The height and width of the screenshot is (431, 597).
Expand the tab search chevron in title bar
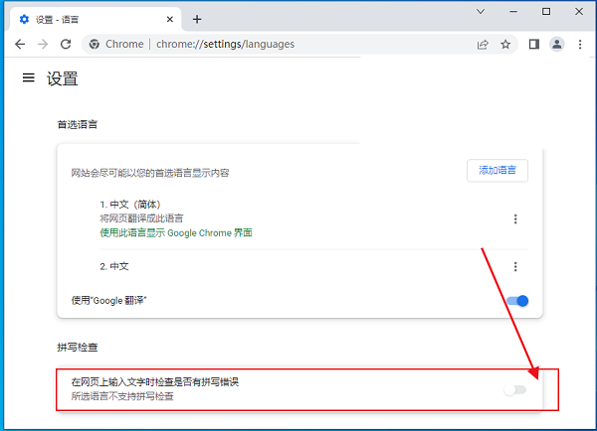482,12
